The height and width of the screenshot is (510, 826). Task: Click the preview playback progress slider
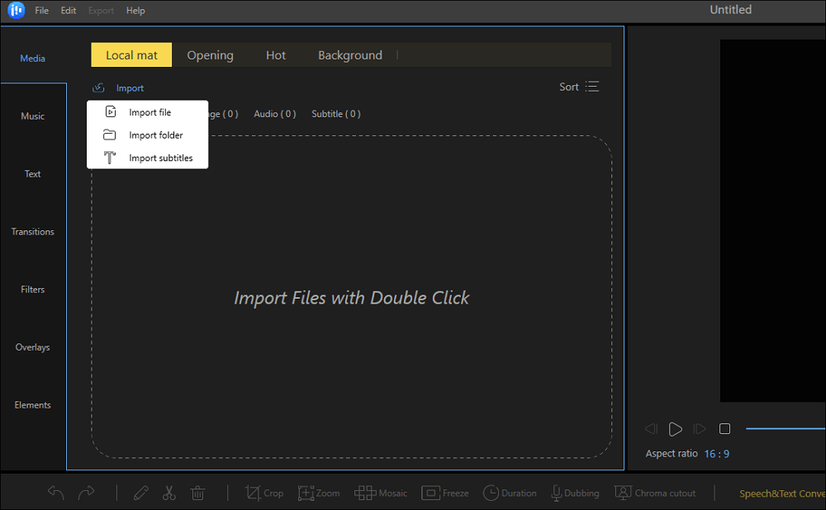click(785, 428)
